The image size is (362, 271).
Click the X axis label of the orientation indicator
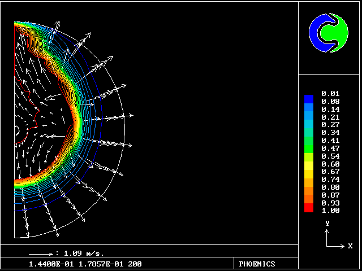coord(350,246)
